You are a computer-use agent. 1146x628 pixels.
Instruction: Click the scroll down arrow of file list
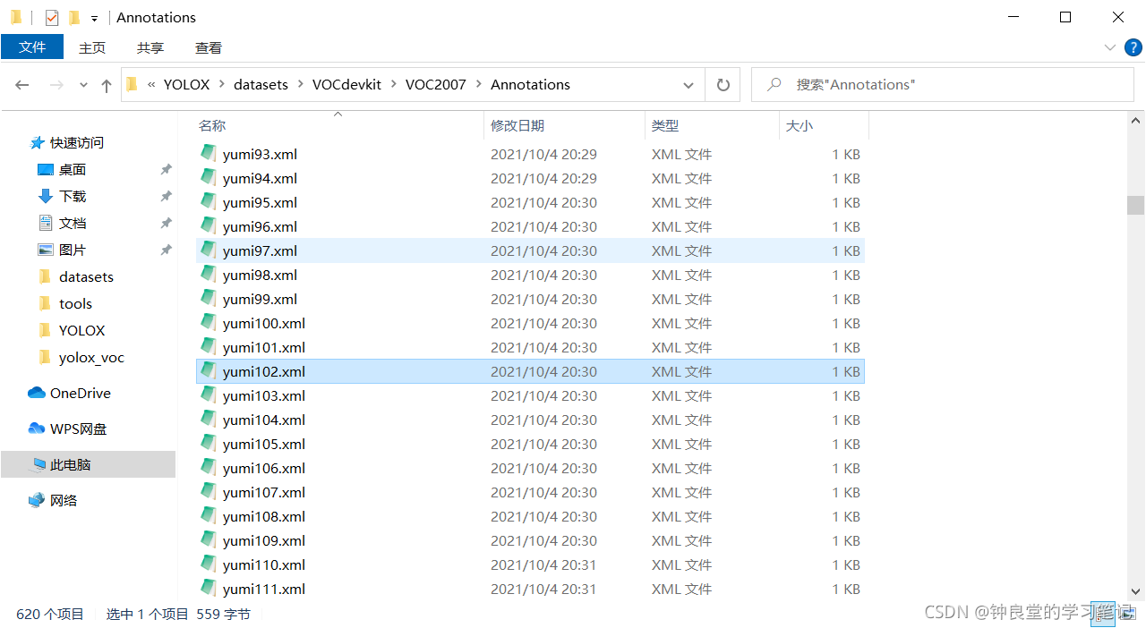coord(1135,591)
